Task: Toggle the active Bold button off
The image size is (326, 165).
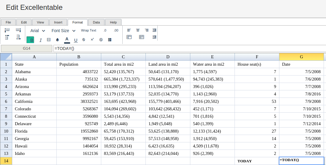Action: pos(30,40)
